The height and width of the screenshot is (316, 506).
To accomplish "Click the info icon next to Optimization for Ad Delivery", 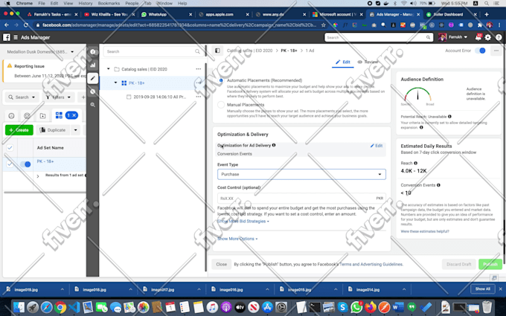I will (x=274, y=145).
